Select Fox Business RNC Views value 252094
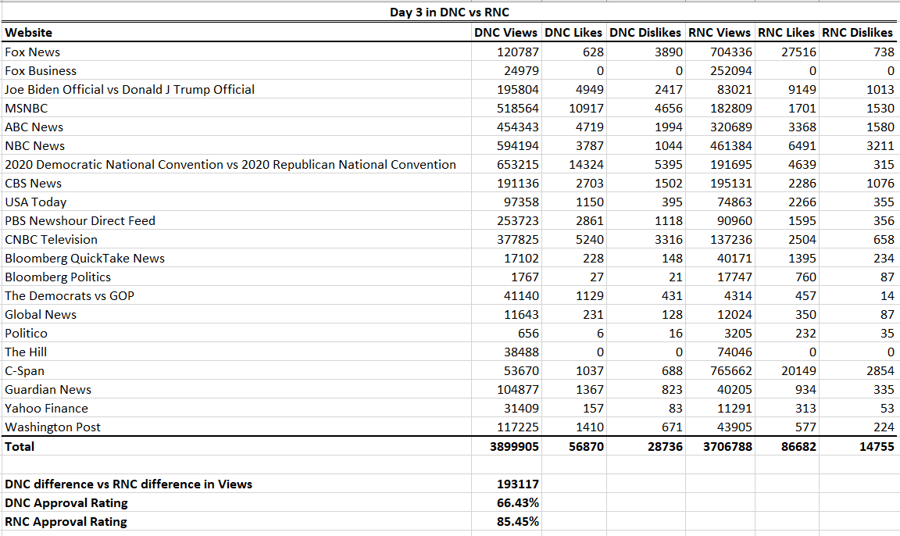900x536 pixels. (x=720, y=70)
